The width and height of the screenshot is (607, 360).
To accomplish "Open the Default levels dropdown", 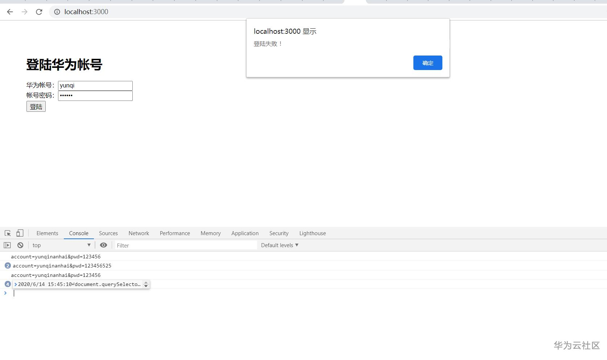I will (x=280, y=245).
